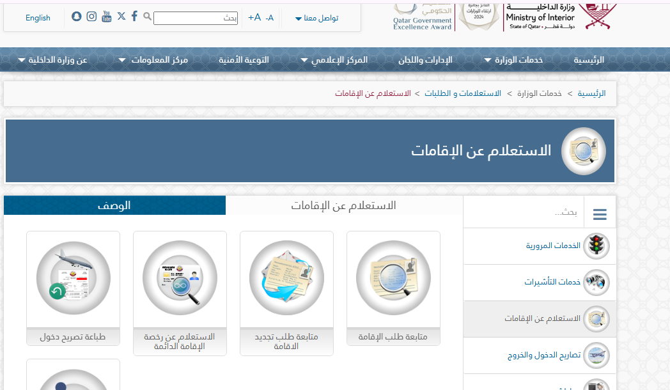
Task: Click the الاستعلام عن الإقامات sidebar item text
Action: (x=542, y=318)
